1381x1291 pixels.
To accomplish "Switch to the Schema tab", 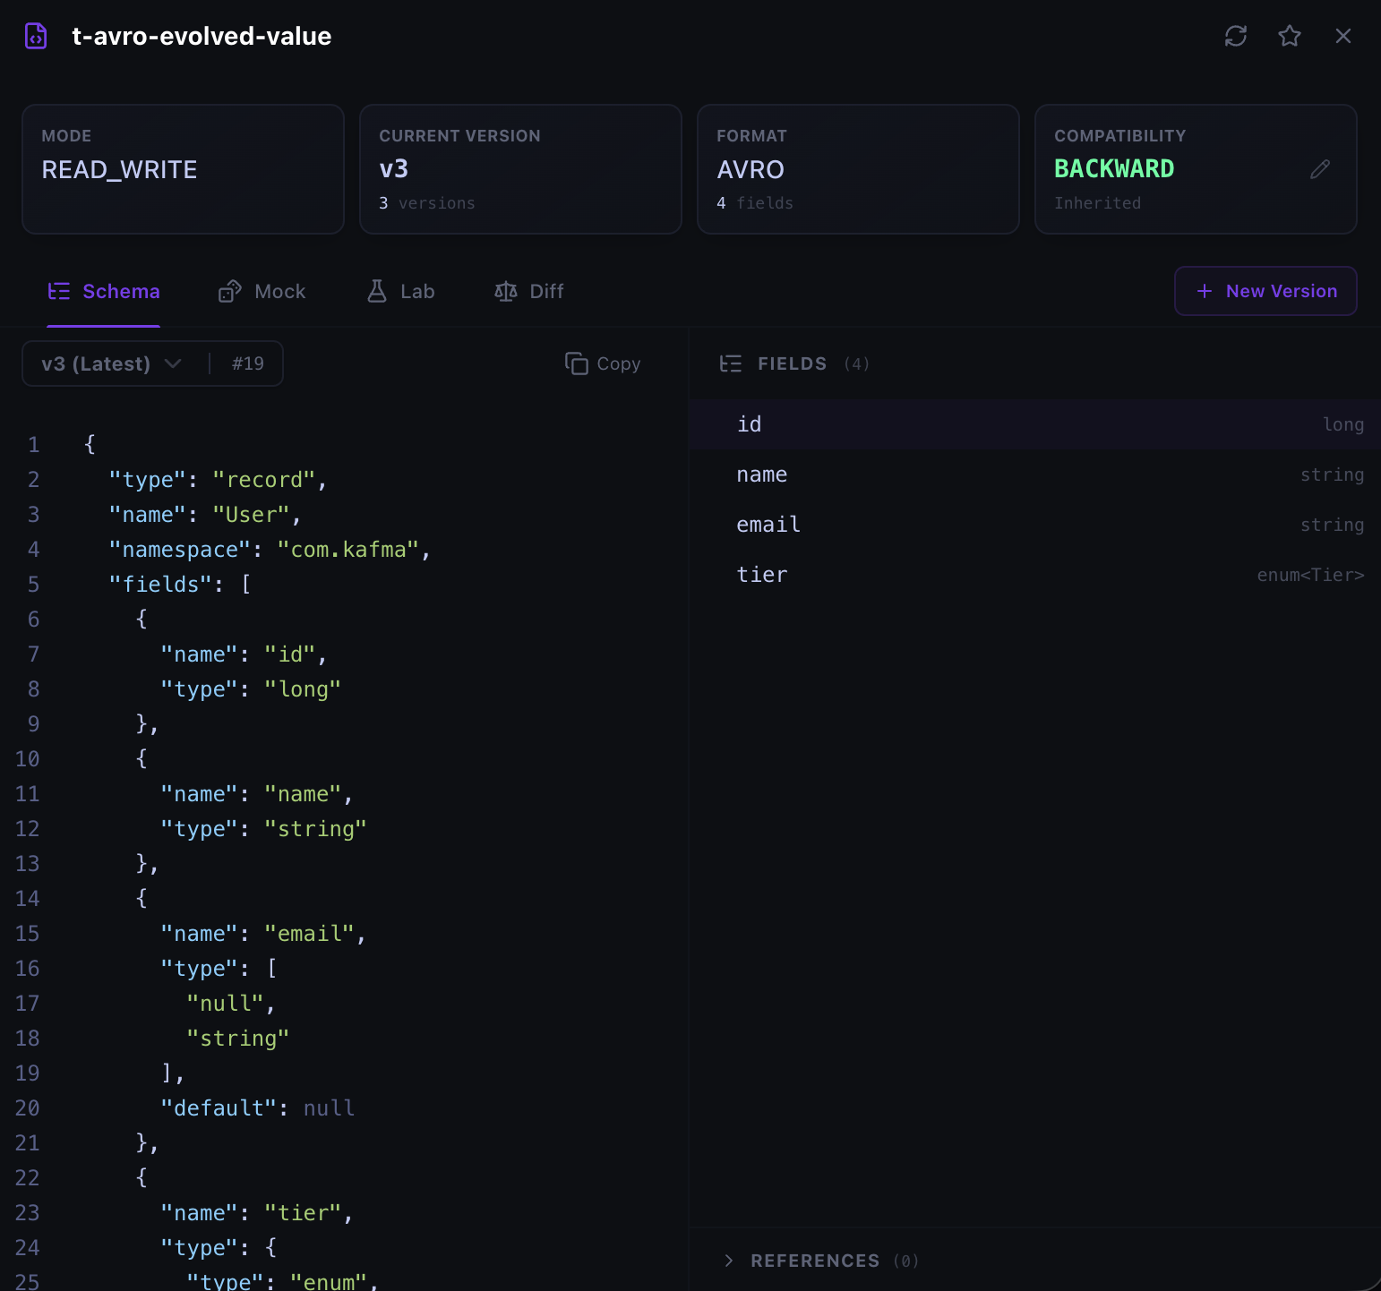I will click(x=104, y=291).
